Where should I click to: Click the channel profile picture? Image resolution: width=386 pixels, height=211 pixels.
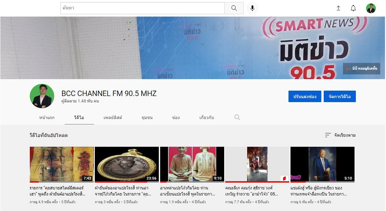[42, 96]
